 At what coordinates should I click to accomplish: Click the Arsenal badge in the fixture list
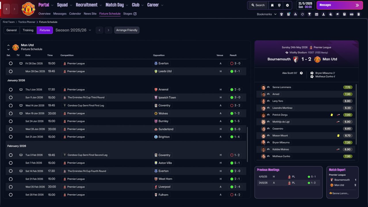tap(156, 89)
